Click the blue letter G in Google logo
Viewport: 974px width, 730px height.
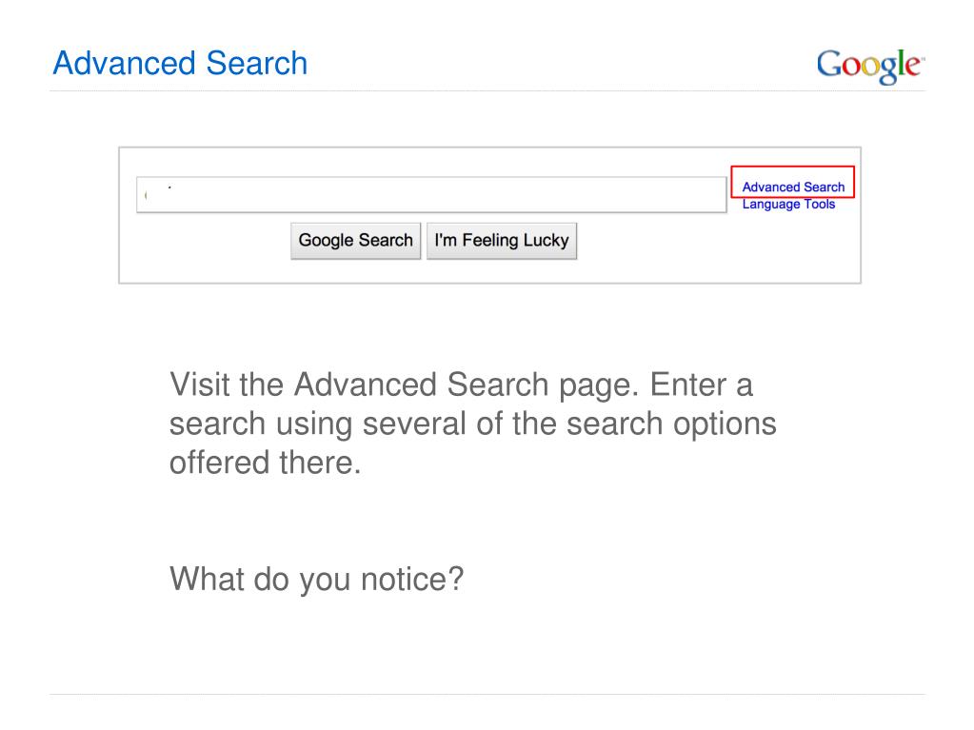pos(829,64)
